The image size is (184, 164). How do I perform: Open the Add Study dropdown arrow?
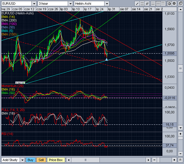pyautogui.click(x=22, y=160)
